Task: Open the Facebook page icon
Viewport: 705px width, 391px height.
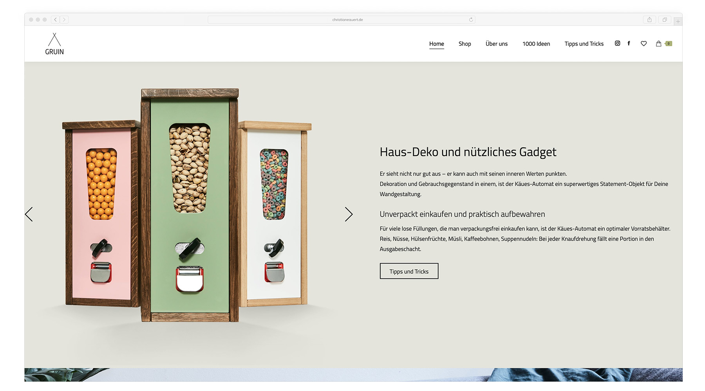Action: coord(629,43)
